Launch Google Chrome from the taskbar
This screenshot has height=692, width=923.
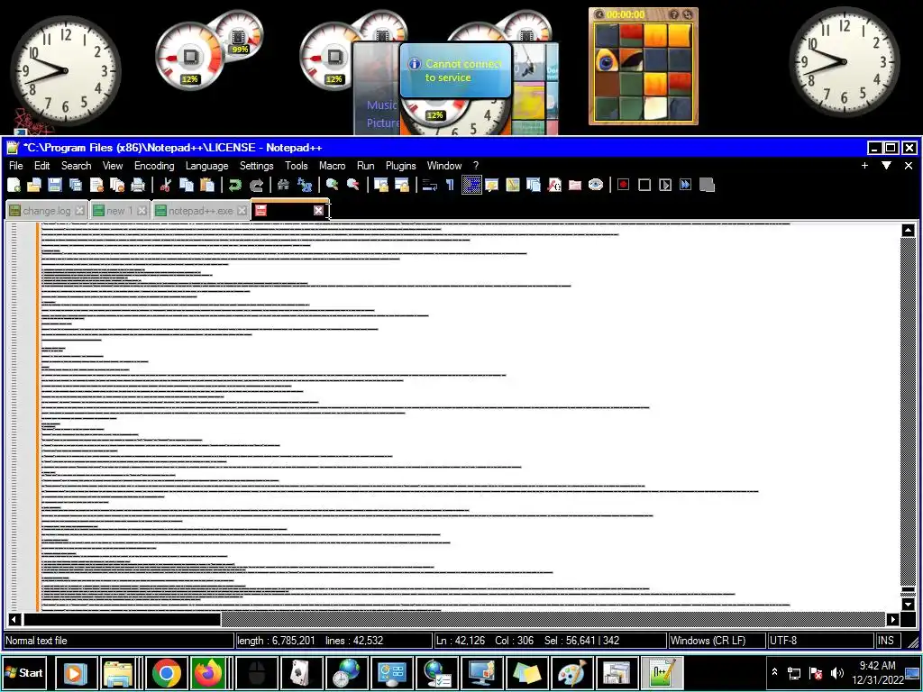click(167, 672)
